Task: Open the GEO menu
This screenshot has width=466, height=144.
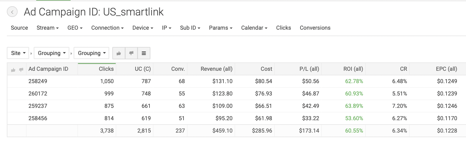Action: tap(75, 28)
